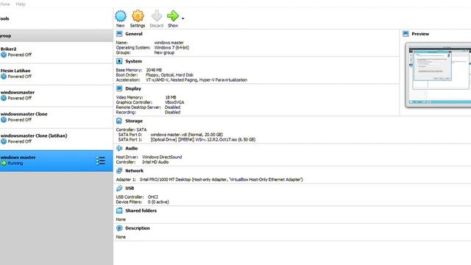Click the Powered Off icon of windowsmaster Clone
The image size is (471, 265).
(4, 119)
